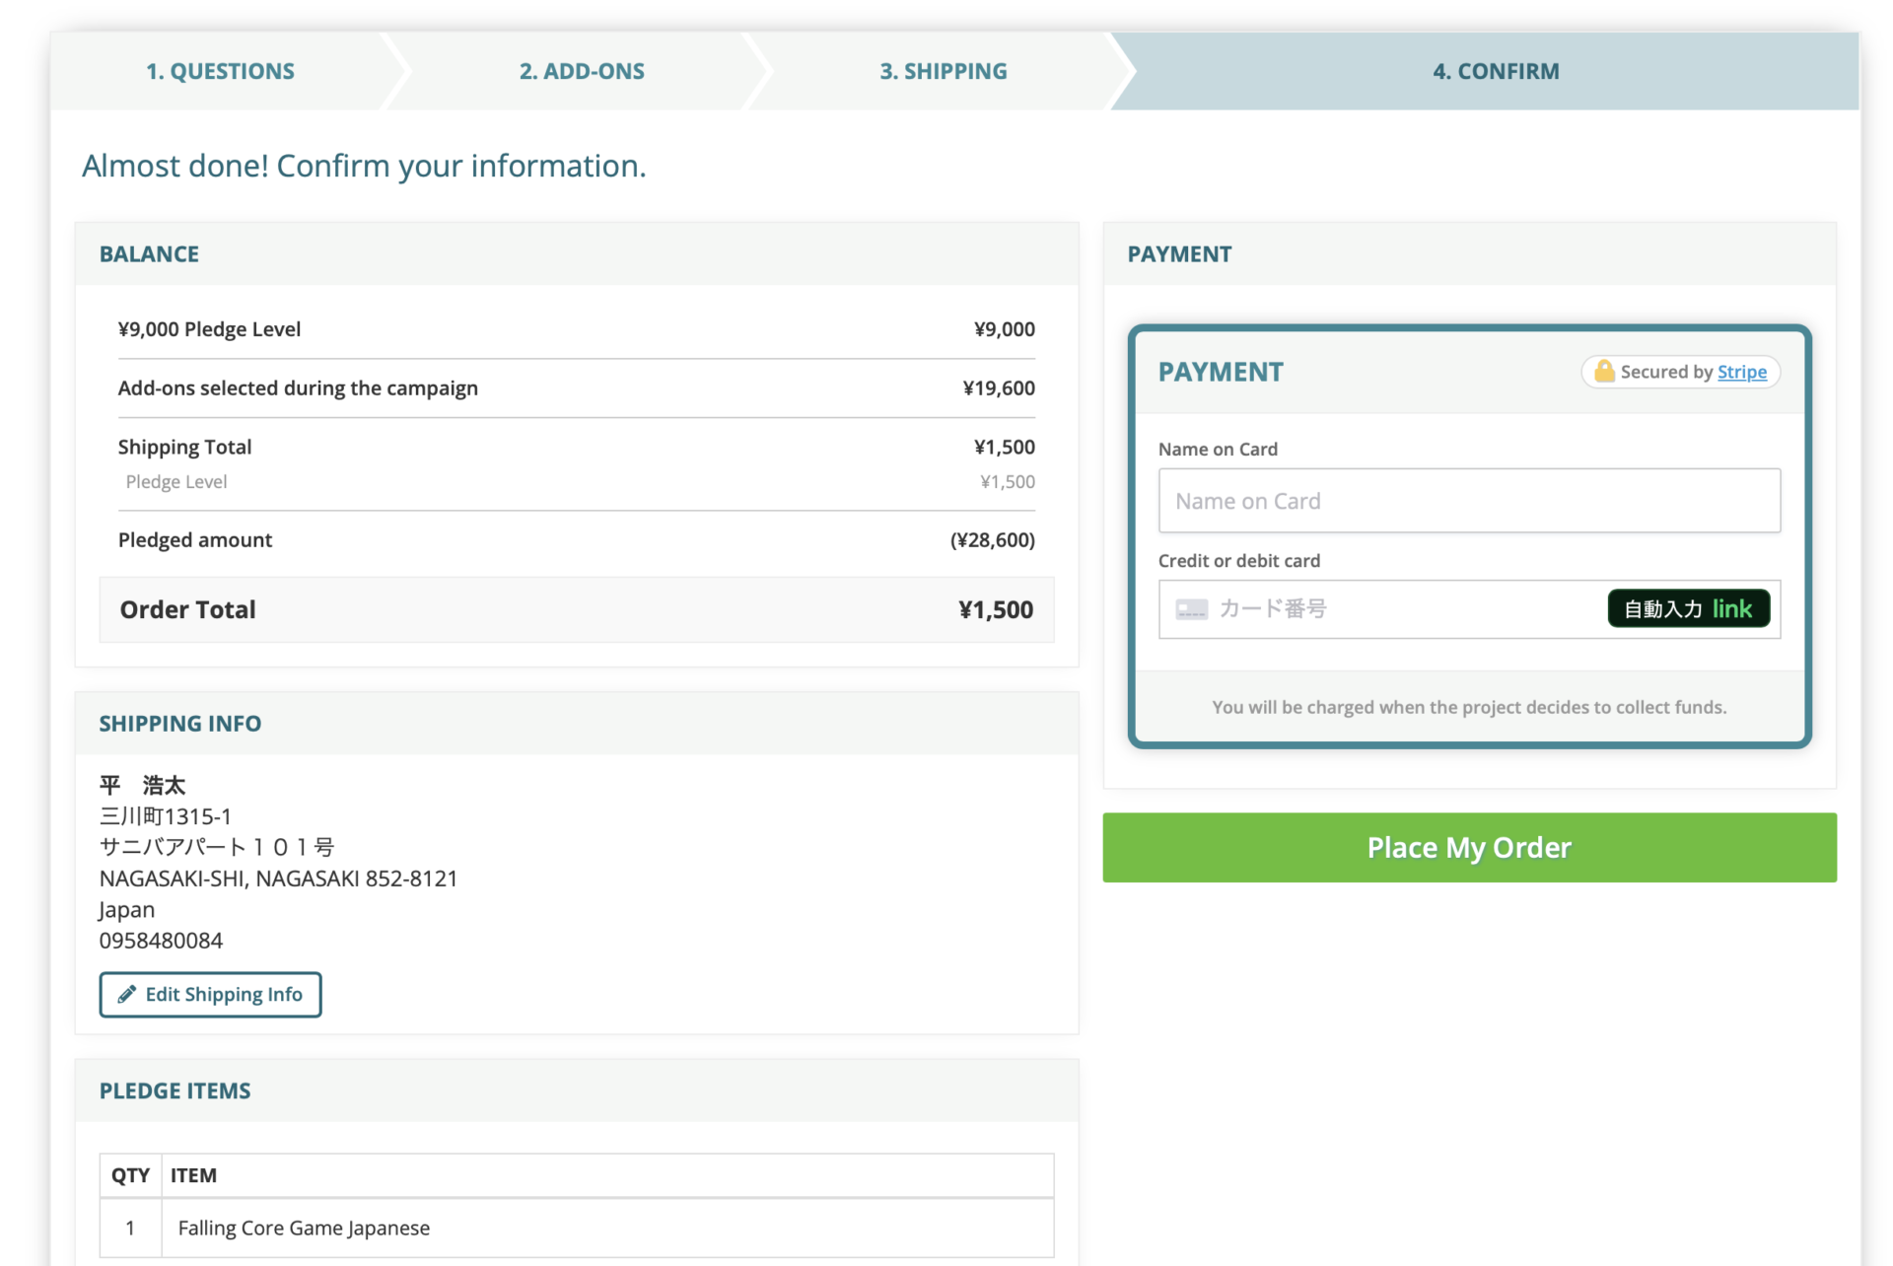The height and width of the screenshot is (1266, 1893).
Task: Click pencil icon on Edit Shipping Info
Action: [x=127, y=994]
